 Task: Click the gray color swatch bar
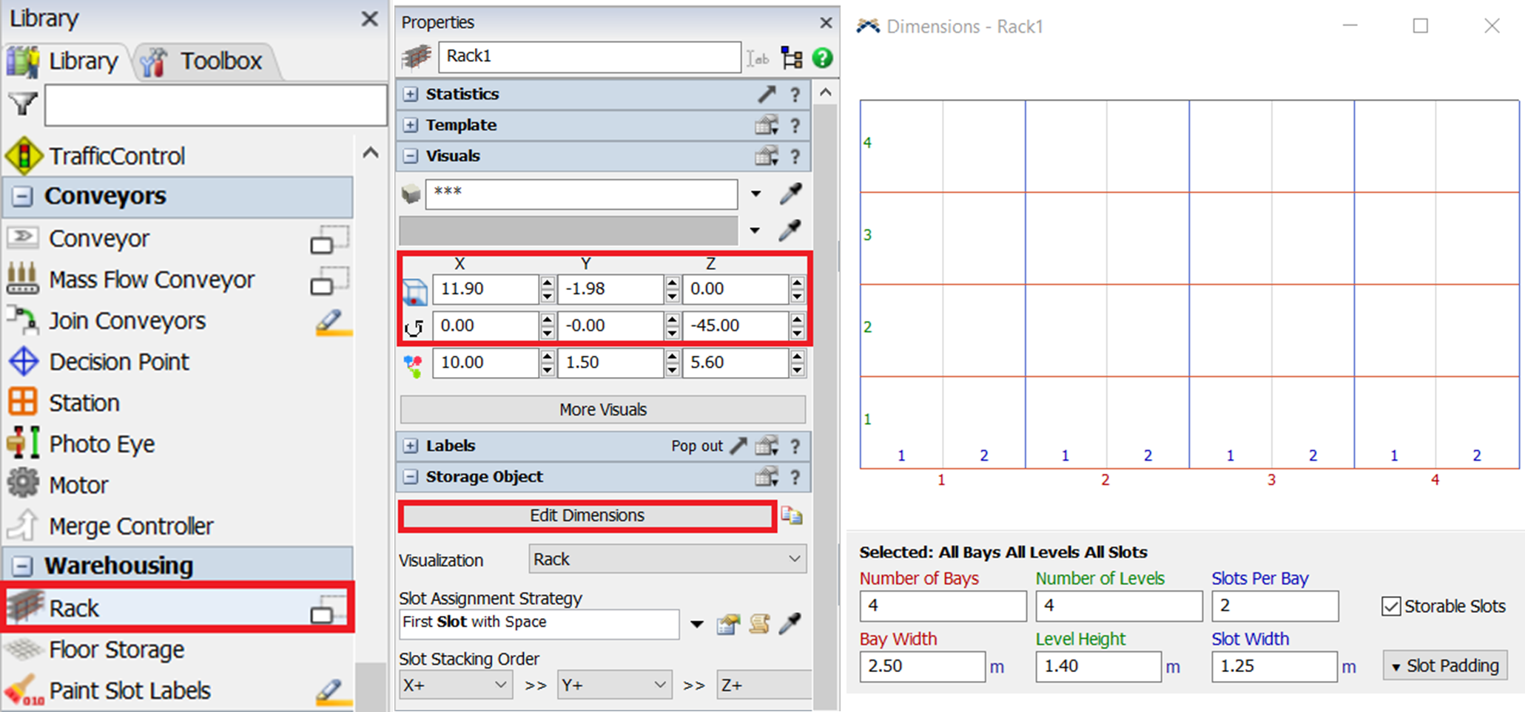point(568,230)
